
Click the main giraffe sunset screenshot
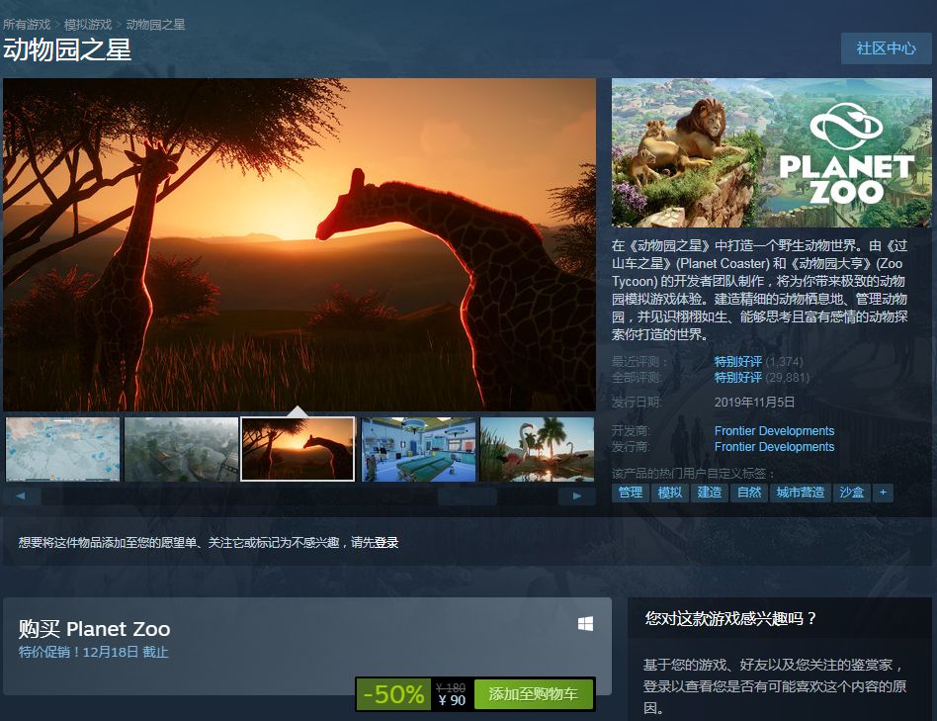tap(299, 244)
